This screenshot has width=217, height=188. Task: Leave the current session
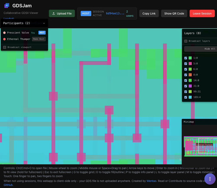pyautogui.click(x=202, y=13)
